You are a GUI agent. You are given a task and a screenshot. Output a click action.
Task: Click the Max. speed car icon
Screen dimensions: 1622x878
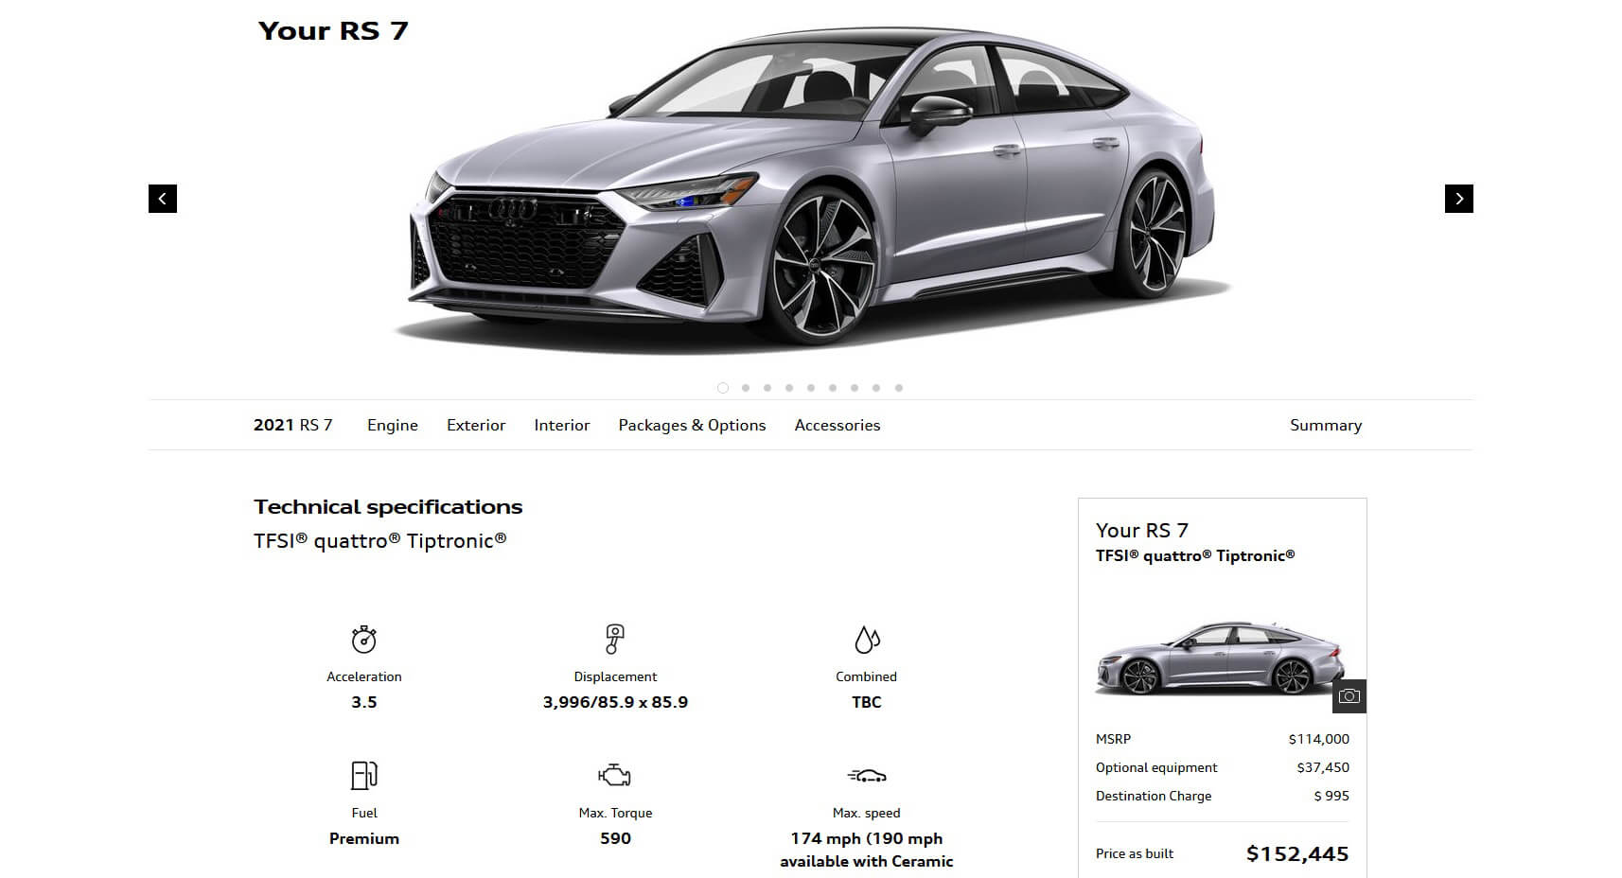[x=867, y=776]
